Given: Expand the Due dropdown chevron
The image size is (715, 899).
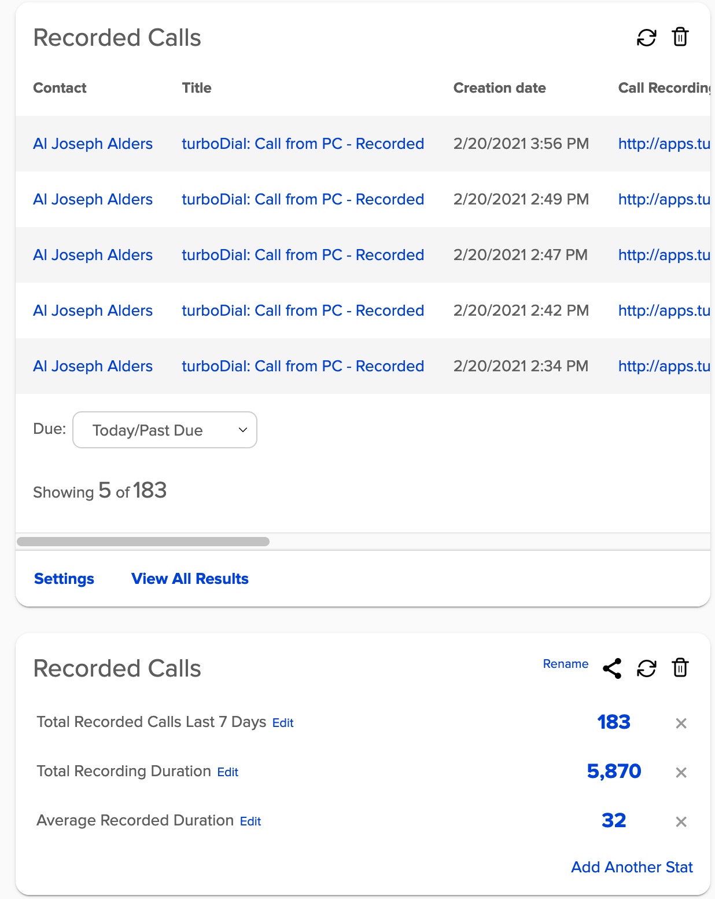Looking at the screenshot, I should click(243, 430).
